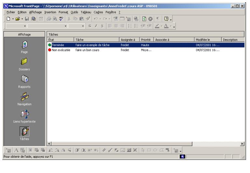Sort tasks by Priorité column header
Image resolution: width=250 pixels, height=173 pixels.
pyautogui.click(x=146, y=40)
